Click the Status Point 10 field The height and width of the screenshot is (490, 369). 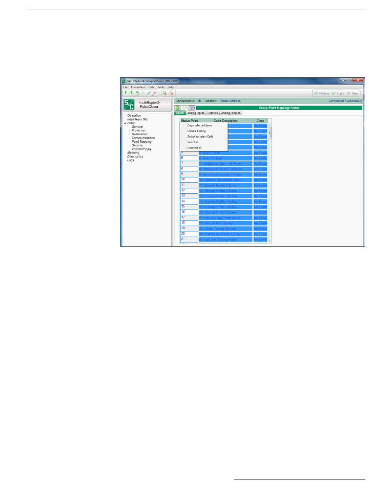click(x=189, y=180)
